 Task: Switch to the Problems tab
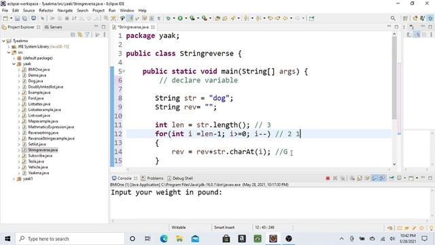(152, 178)
